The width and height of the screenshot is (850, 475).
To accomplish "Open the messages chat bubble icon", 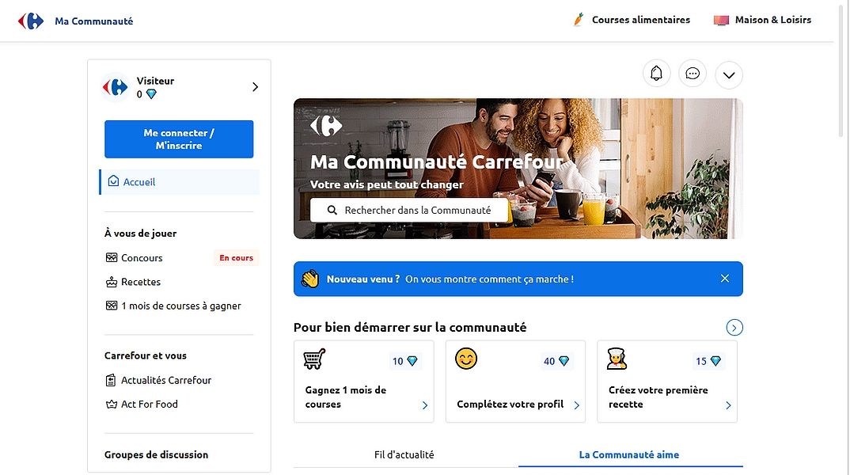I will coord(693,74).
